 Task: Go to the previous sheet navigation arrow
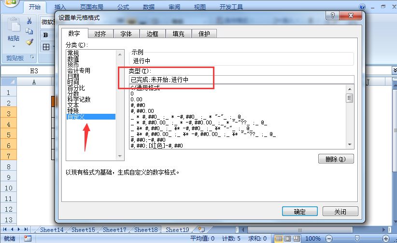(x=12, y=229)
